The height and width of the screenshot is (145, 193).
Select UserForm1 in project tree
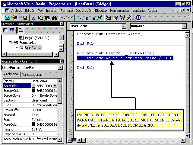click(33, 47)
